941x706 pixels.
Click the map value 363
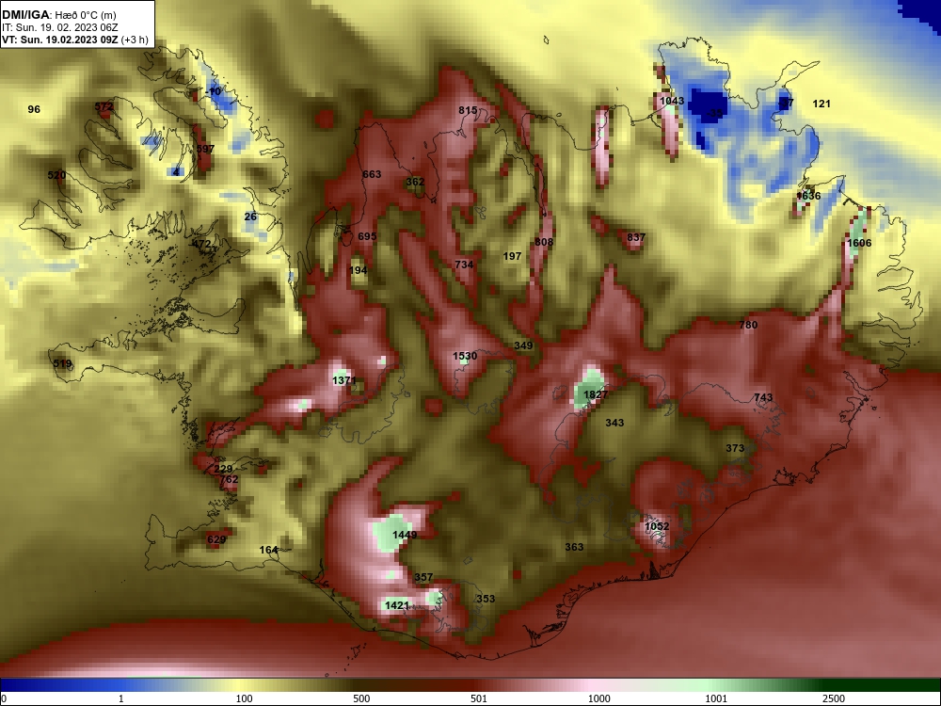[x=574, y=548]
